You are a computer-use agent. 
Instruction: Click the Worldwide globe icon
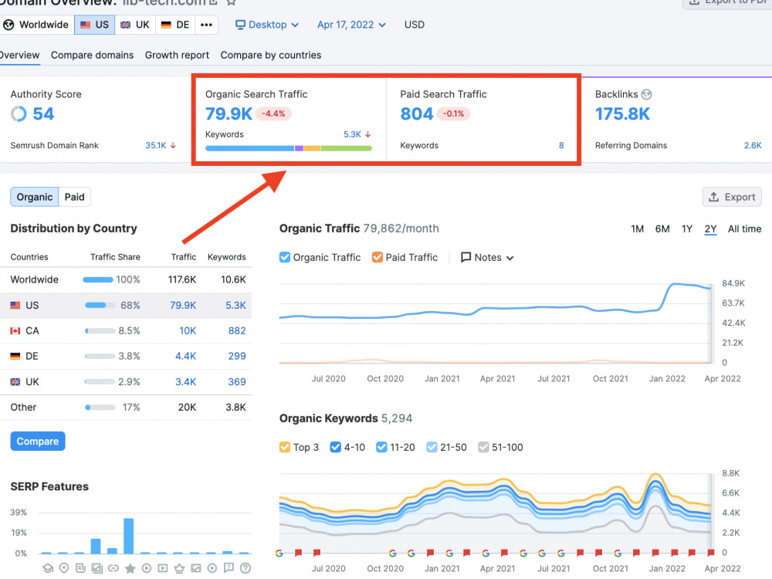(x=8, y=25)
